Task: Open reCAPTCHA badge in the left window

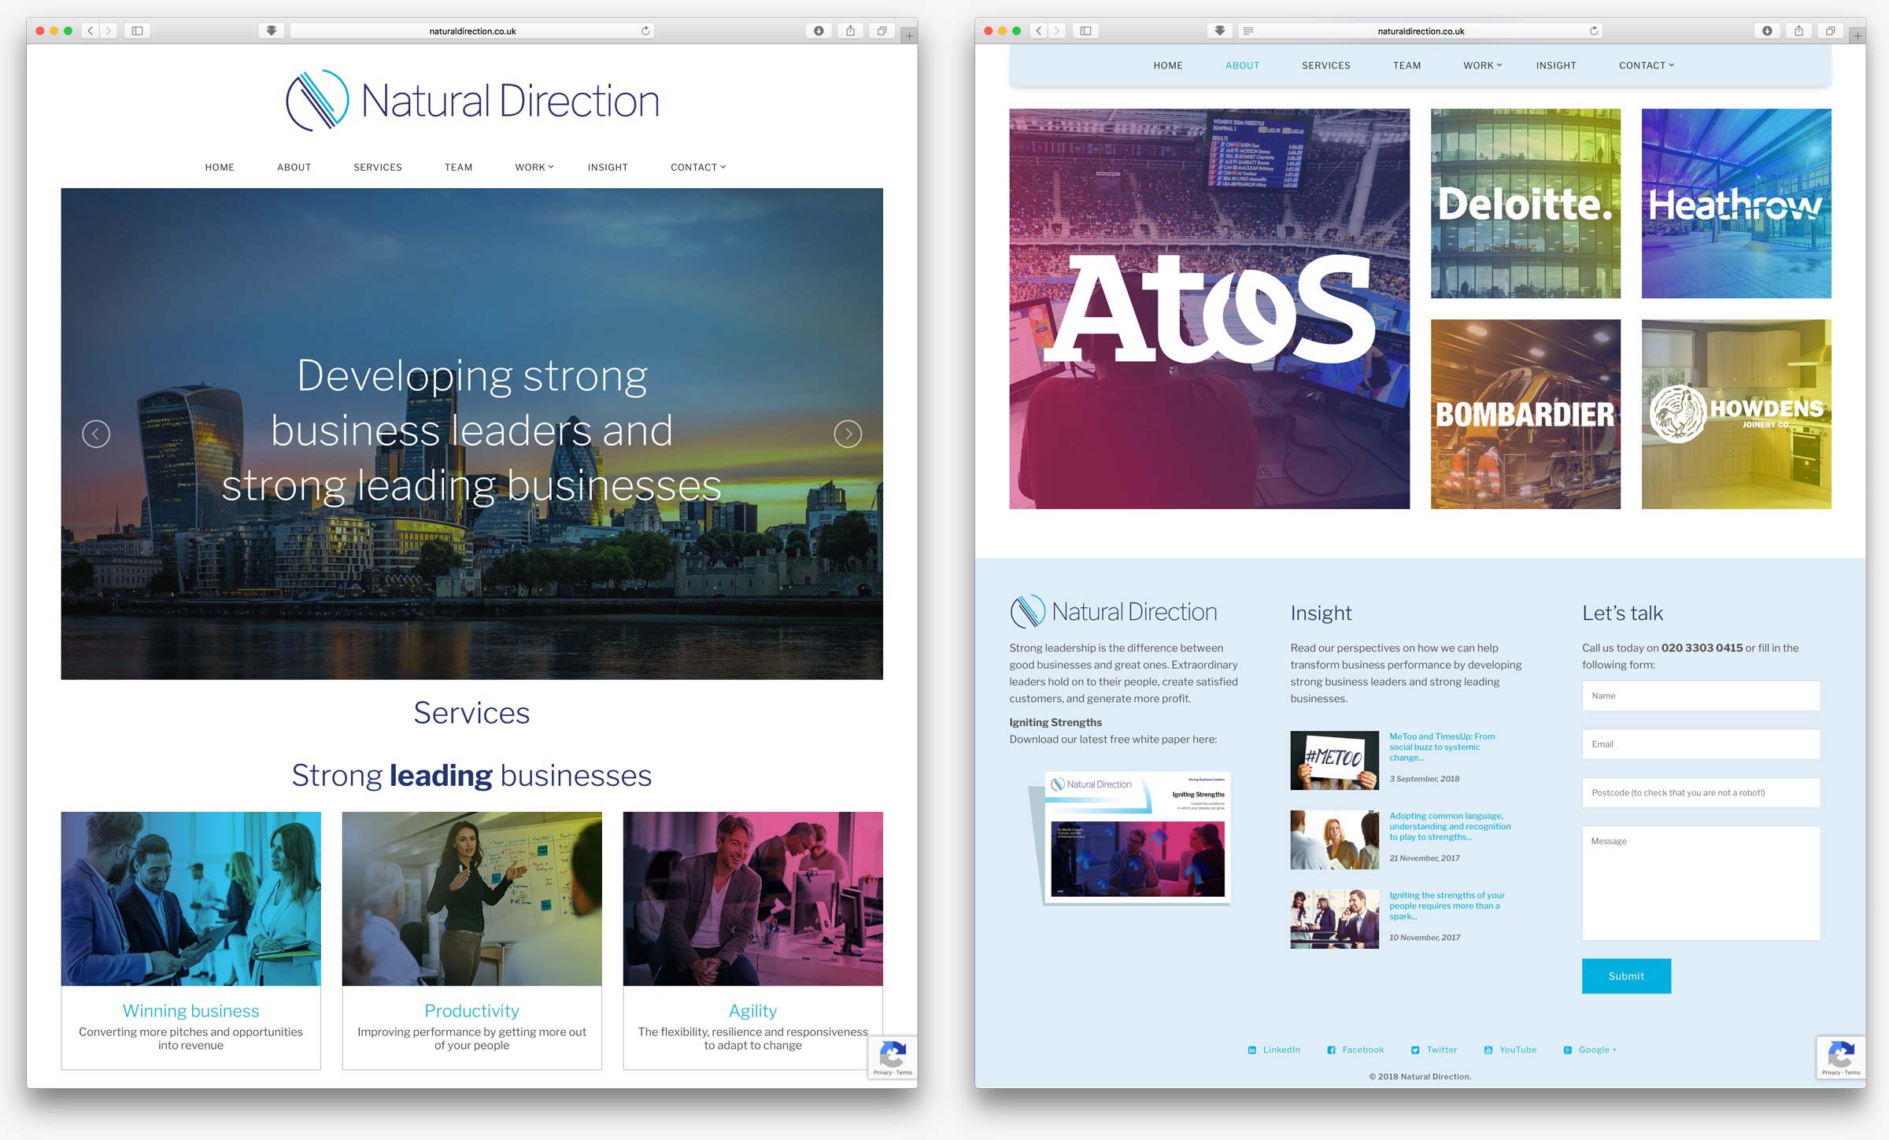Action: tap(893, 1057)
